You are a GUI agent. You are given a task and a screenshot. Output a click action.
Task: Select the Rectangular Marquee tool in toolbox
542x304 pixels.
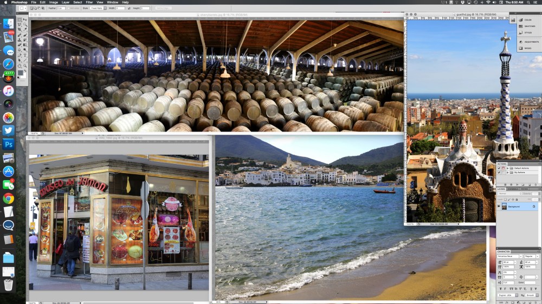point(20,19)
